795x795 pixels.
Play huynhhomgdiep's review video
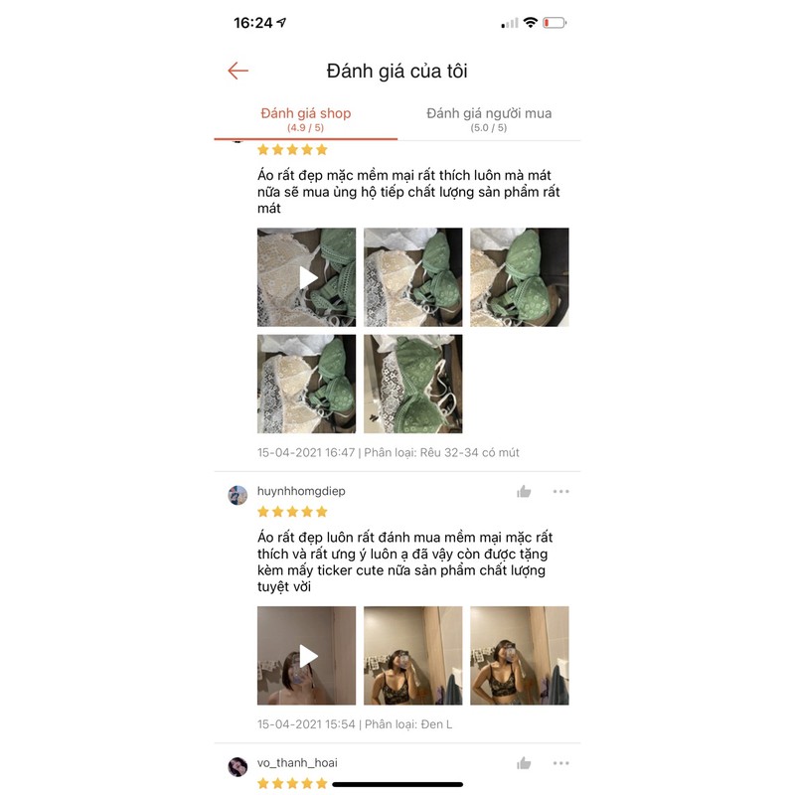306,656
